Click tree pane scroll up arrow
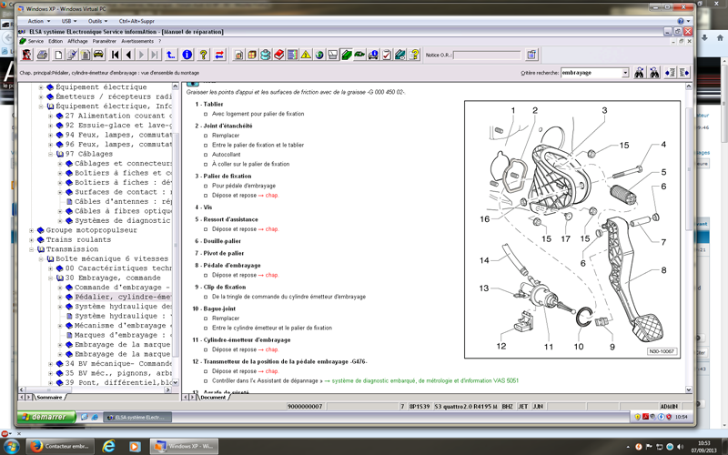The height and width of the screenshot is (455, 728). click(x=175, y=86)
